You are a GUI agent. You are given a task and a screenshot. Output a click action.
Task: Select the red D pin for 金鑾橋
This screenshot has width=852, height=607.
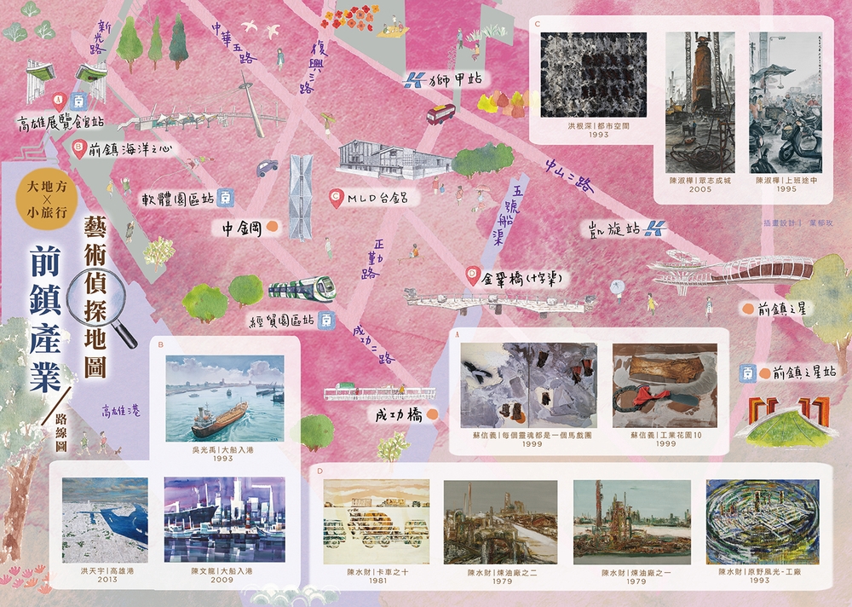472,276
